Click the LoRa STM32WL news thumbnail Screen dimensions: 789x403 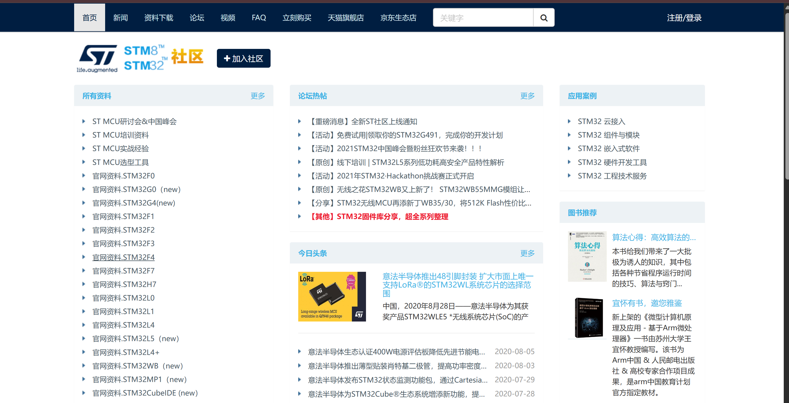click(x=332, y=296)
